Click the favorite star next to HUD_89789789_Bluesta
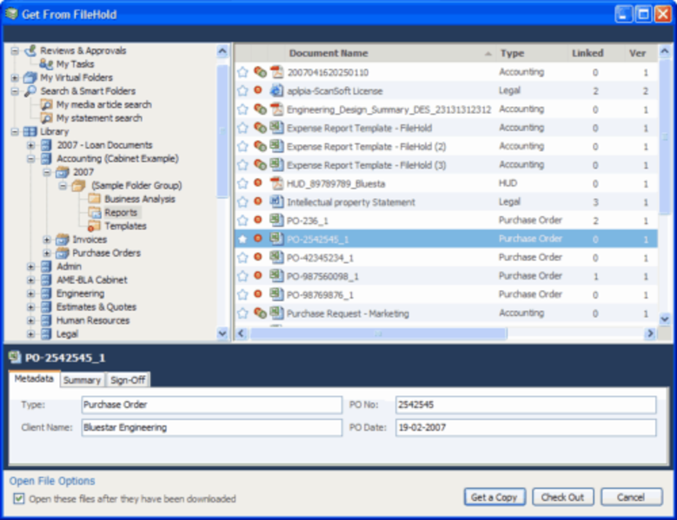Screen dimensions: 677x520 pos(243,183)
